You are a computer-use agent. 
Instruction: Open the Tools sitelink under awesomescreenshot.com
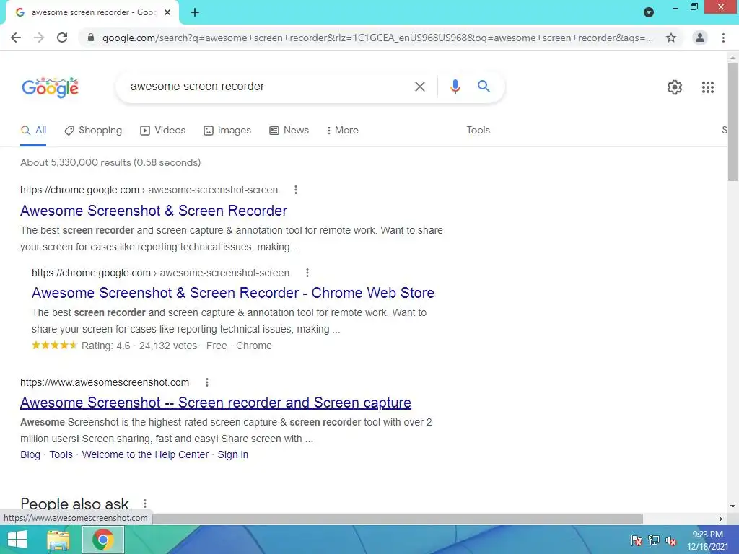click(61, 454)
